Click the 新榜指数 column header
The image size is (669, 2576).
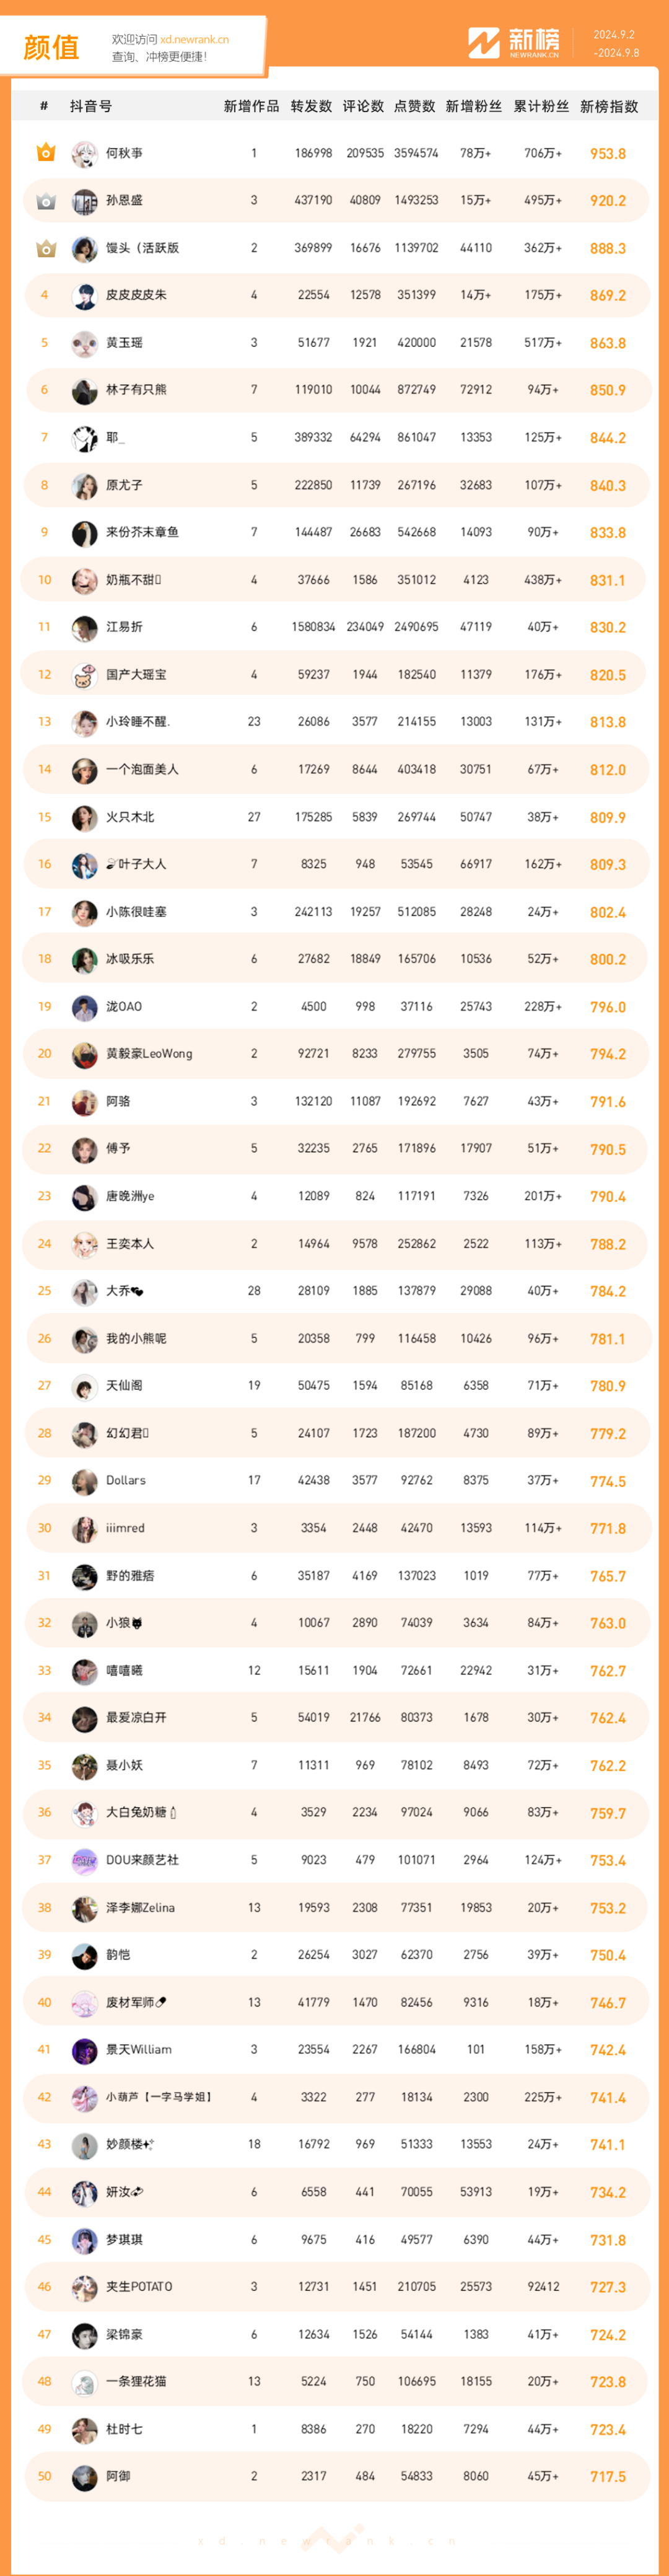(x=608, y=106)
